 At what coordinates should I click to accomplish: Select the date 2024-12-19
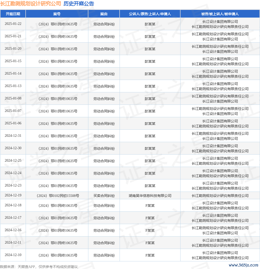pyautogui.click(x=13, y=195)
